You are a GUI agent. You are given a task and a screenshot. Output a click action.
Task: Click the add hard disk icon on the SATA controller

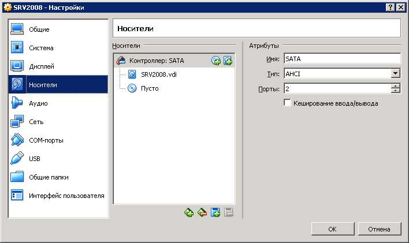[228, 61]
